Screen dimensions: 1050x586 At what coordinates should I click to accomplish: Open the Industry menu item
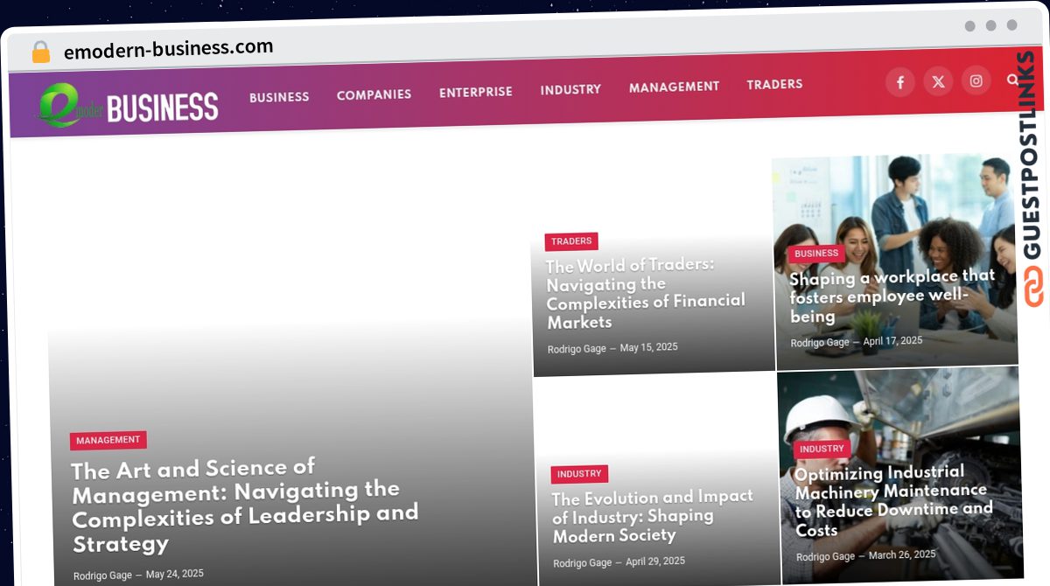570,89
